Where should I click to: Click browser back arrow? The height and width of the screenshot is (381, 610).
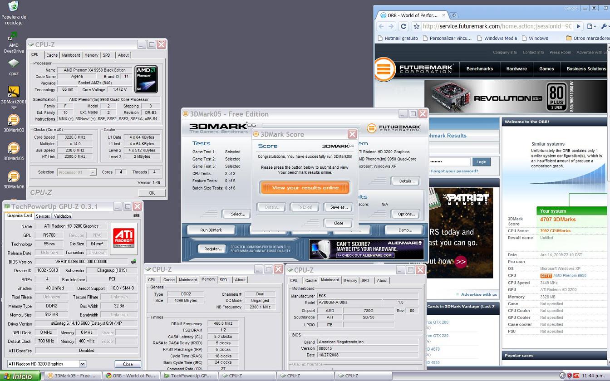(x=381, y=26)
